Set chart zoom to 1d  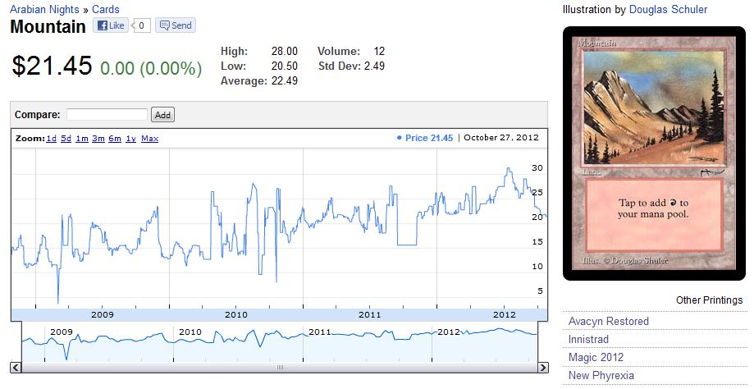pyautogui.click(x=51, y=139)
